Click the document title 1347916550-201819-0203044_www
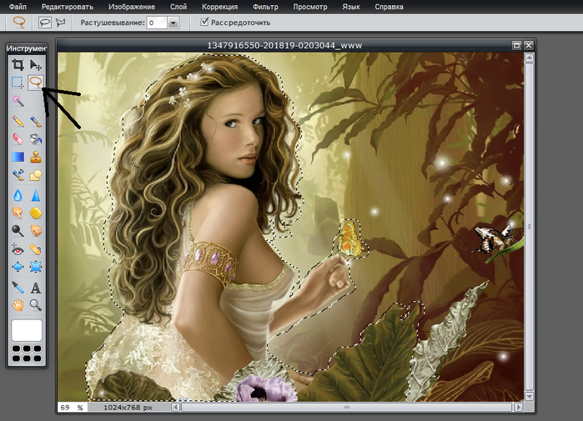This screenshot has height=421, width=583. click(x=284, y=45)
